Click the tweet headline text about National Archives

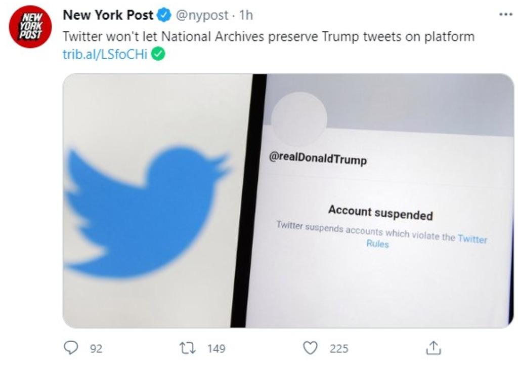(268, 37)
